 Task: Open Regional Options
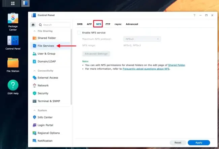(50, 133)
